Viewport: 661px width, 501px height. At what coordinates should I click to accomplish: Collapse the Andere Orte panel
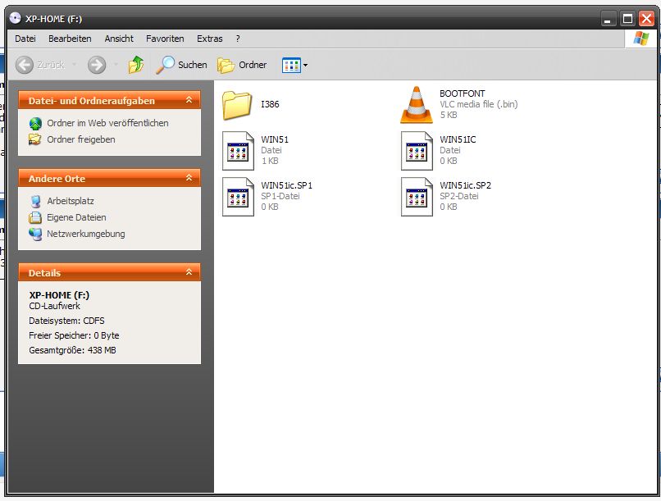189,178
